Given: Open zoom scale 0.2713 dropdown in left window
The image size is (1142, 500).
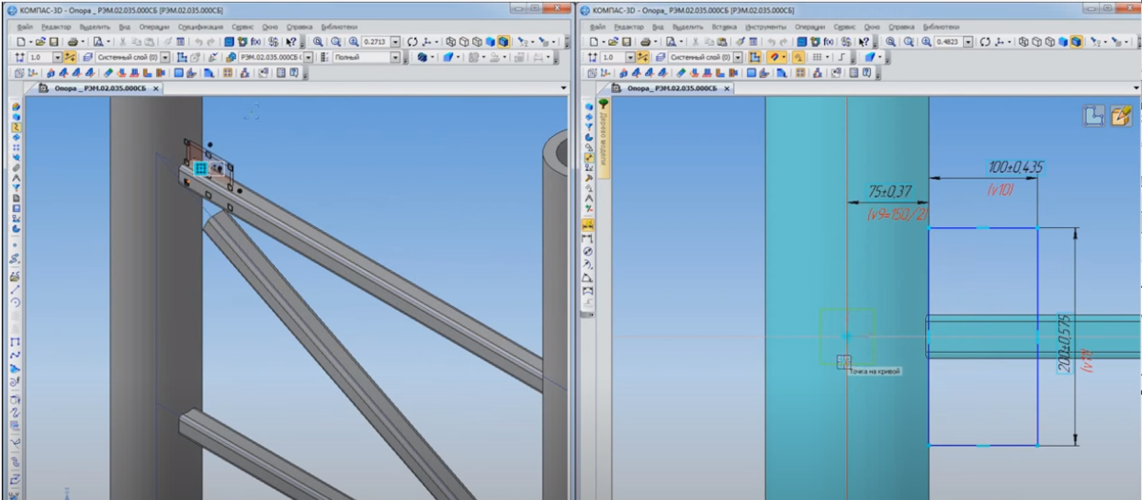Looking at the screenshot, I should pyautogui.click(x=394, y=42).
